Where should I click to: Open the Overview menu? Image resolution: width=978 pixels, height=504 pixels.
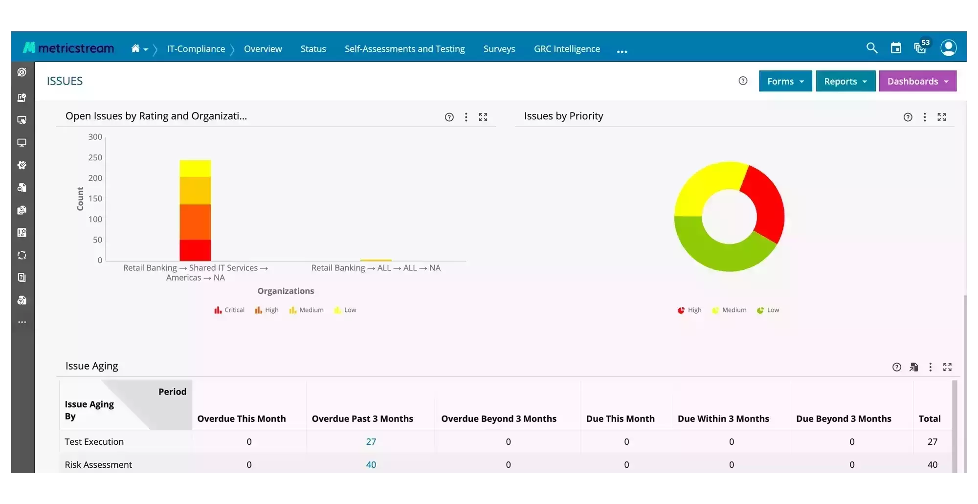tap(263, 49)
